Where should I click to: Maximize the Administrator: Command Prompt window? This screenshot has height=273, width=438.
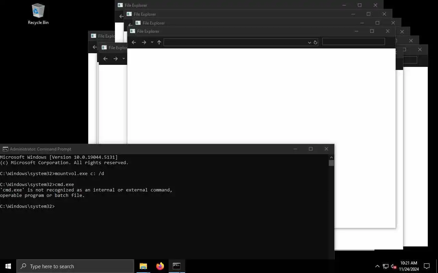coord(311,149)
